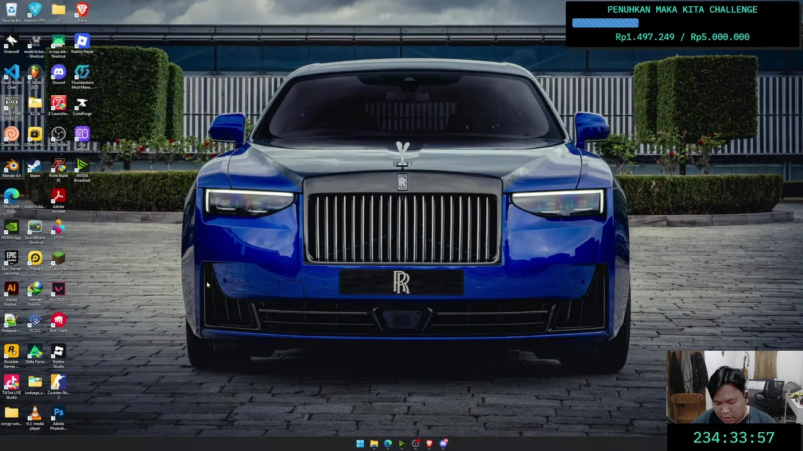This screenshot has height=451, width=803.
Task: Select the Thunderstore Mod Manager icon
Action: (82, 77)
